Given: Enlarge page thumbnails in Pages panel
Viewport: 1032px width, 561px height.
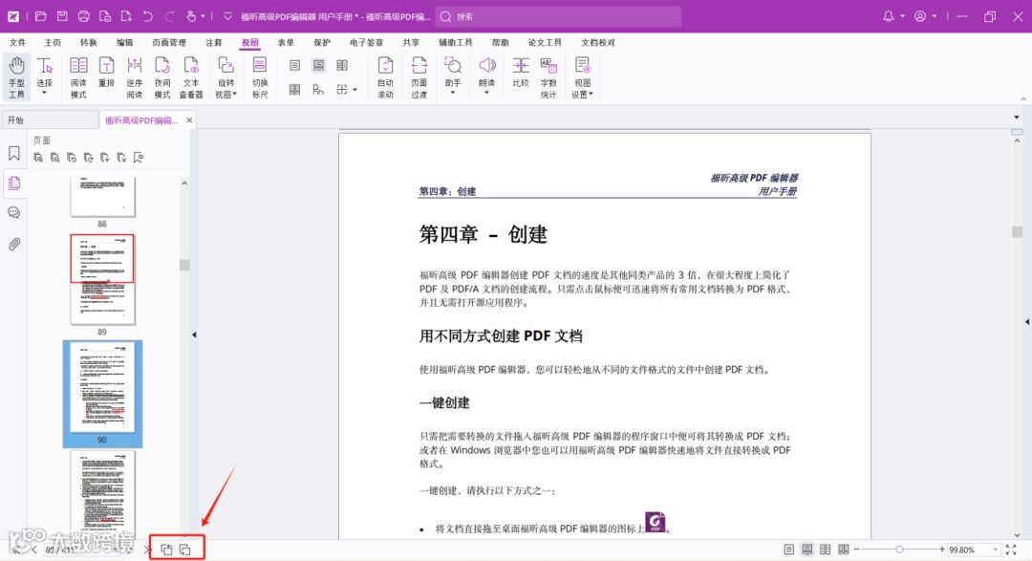Looking at the screenshot, I should coord(38,158).
